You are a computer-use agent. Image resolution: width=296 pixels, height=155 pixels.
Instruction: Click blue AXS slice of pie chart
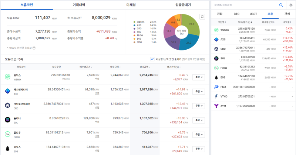(x=189, y=43)
